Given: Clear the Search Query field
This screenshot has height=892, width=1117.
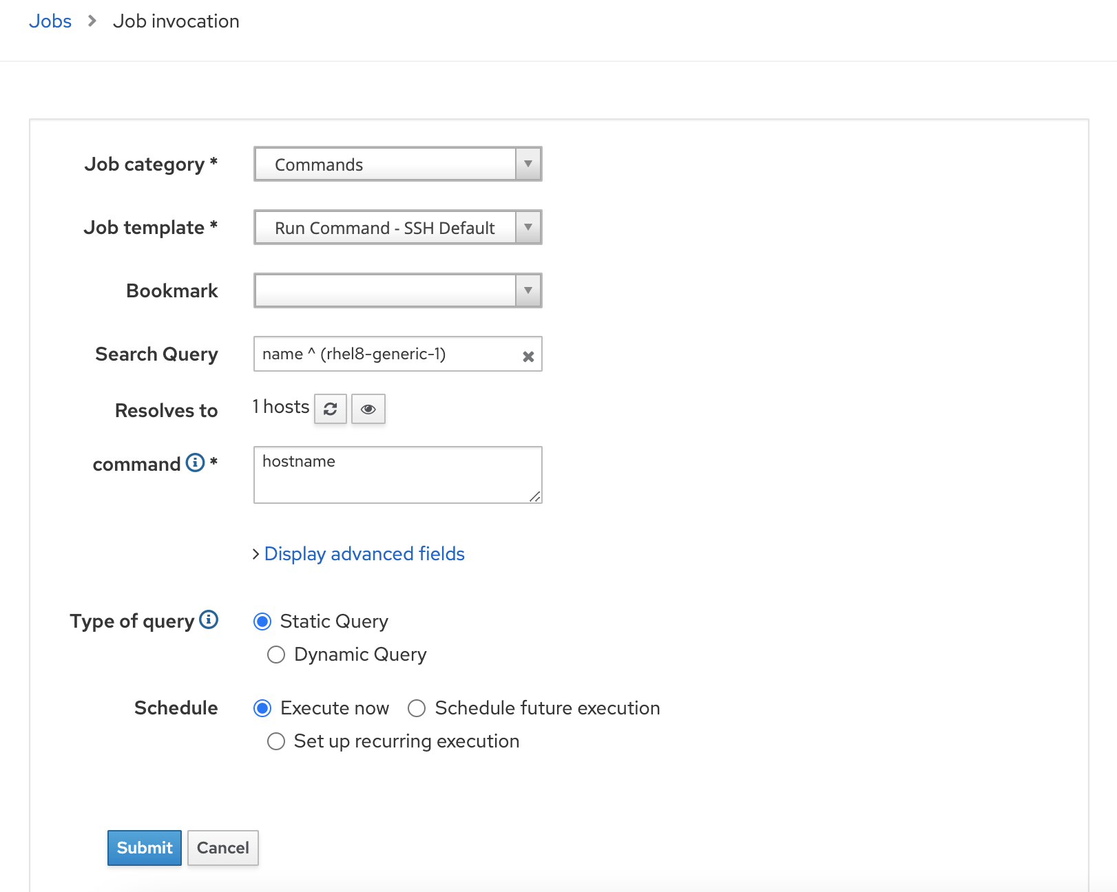Looking at the screenshot, I should [528, 357].
